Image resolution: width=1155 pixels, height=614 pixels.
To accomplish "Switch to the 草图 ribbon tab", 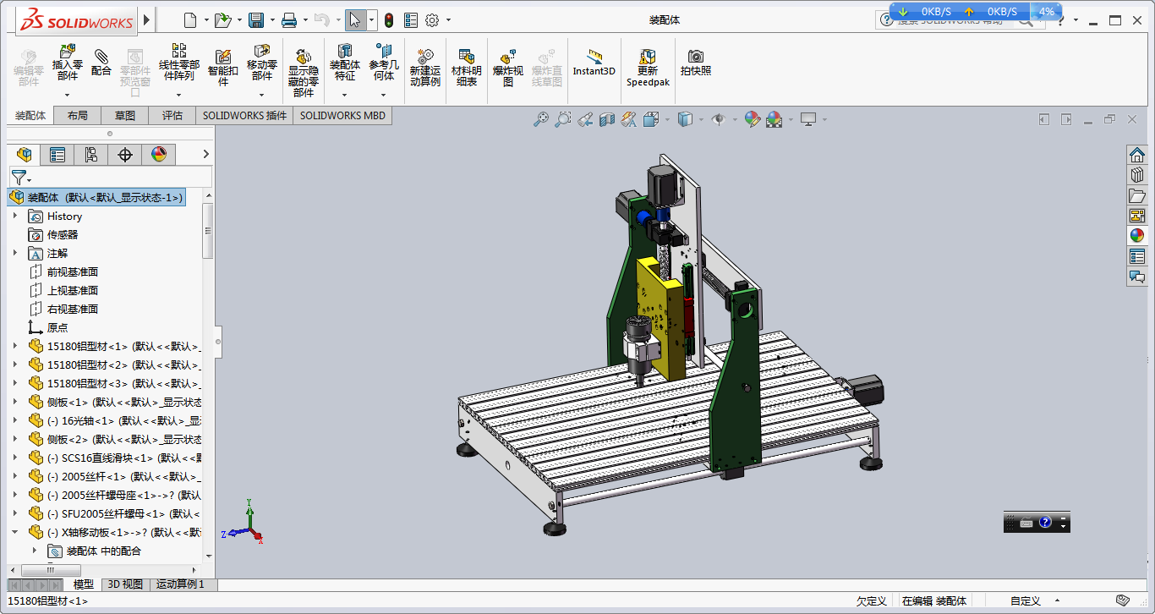I will pos(125,116).
